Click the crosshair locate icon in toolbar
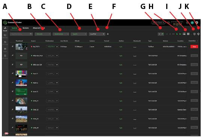 coord(198,34)
